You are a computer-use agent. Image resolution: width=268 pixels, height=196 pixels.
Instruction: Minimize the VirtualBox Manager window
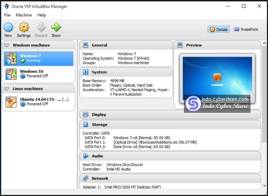(x=228, y=6)
